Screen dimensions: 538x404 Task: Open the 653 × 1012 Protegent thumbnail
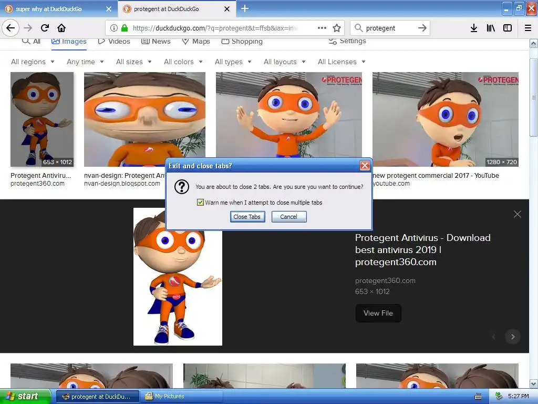tap(42, 119)
